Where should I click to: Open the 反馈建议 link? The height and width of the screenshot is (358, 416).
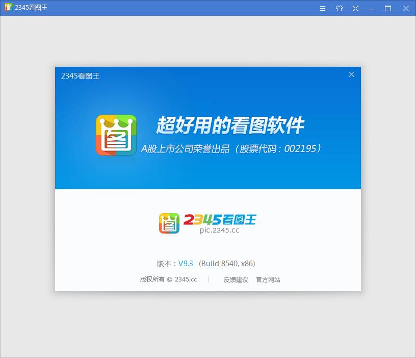coord(236,279)
